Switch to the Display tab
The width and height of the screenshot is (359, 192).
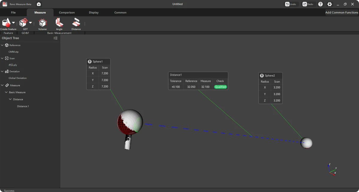click(x=94, y=13)
